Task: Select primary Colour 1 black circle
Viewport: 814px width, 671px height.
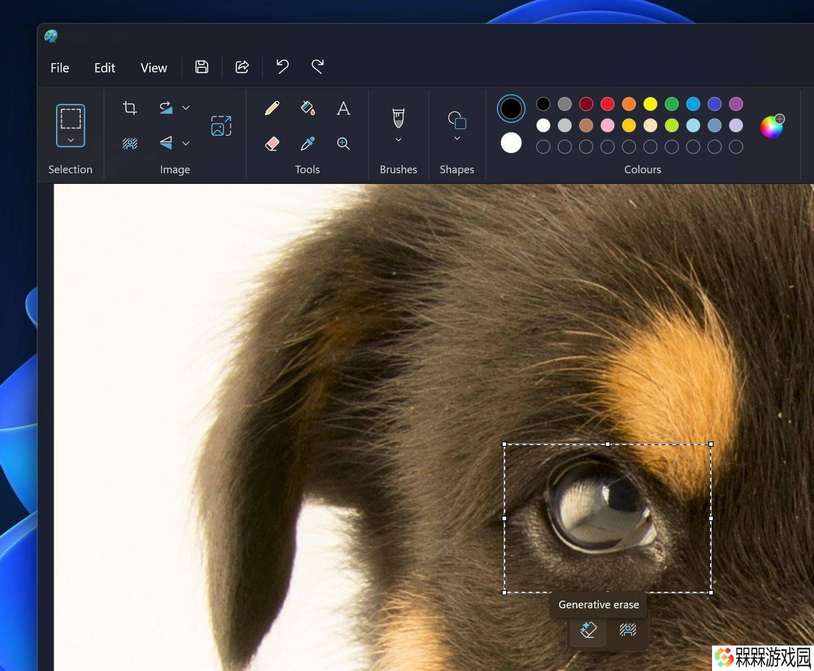Action: [x=511, y=109]
